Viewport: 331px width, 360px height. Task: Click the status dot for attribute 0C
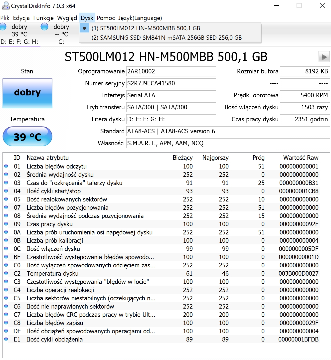[x=6, y=248]
